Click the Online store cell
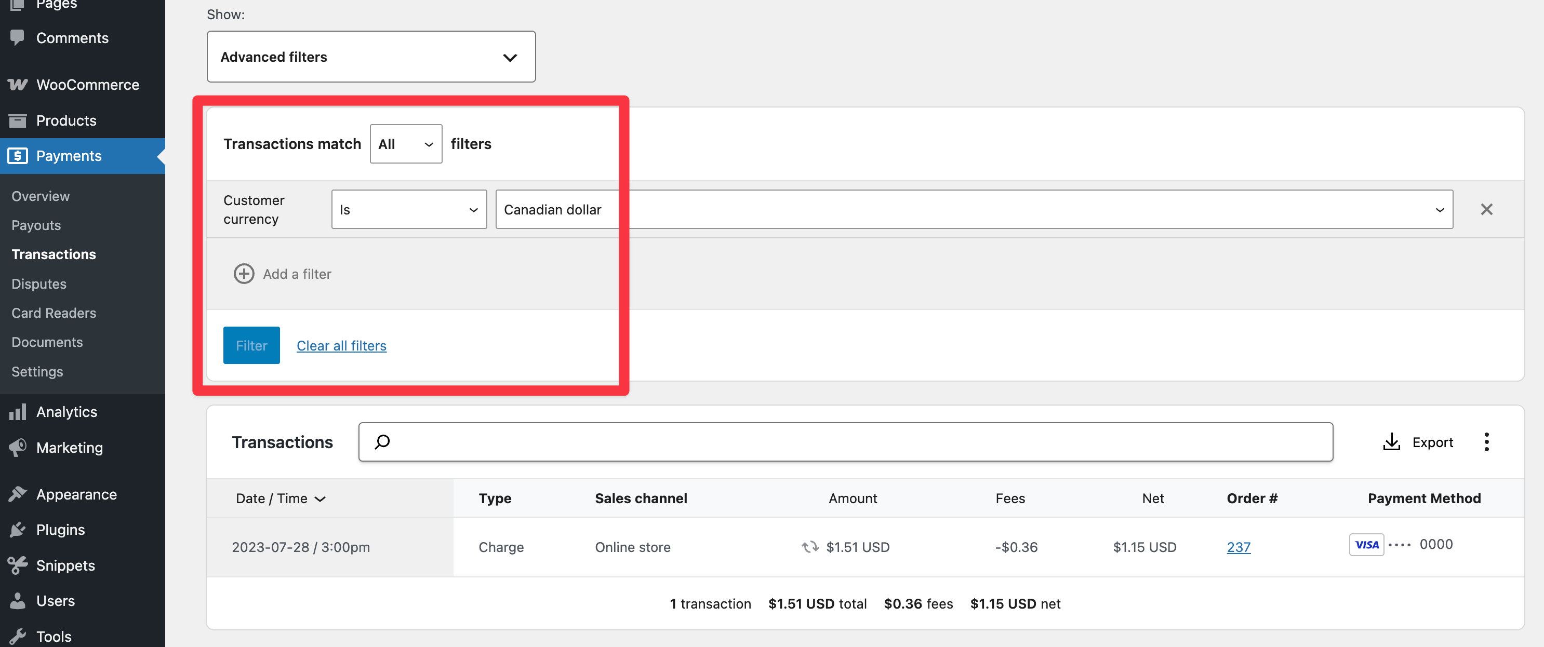The width and height of the screenshot is (1544, 647). [632, 547]
